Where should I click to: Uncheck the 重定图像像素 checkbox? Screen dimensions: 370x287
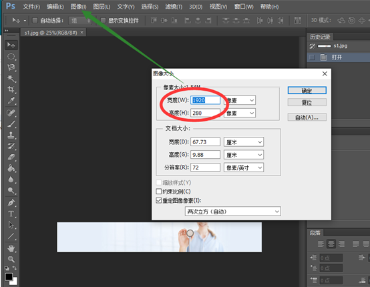(158, 200)
